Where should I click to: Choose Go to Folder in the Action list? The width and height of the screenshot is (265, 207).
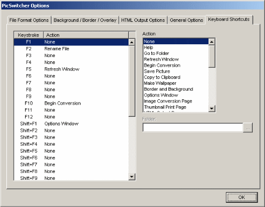176,53
